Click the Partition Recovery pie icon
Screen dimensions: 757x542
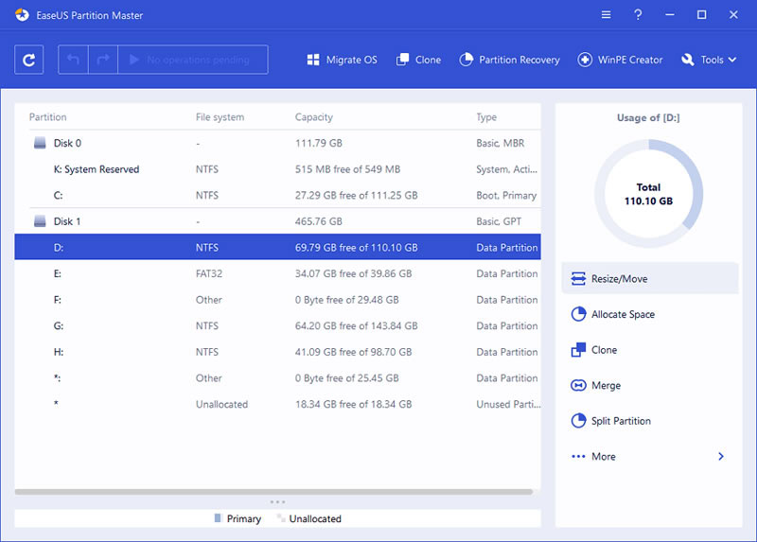click(466, 60)
